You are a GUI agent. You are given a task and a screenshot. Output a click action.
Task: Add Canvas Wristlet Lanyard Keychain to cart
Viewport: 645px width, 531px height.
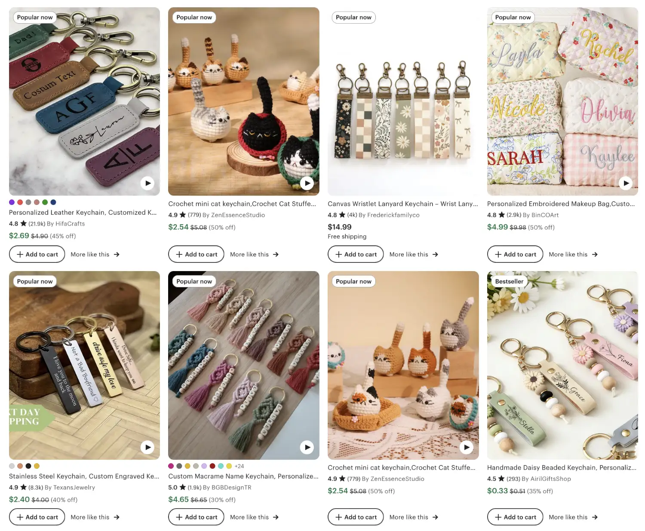356,254
